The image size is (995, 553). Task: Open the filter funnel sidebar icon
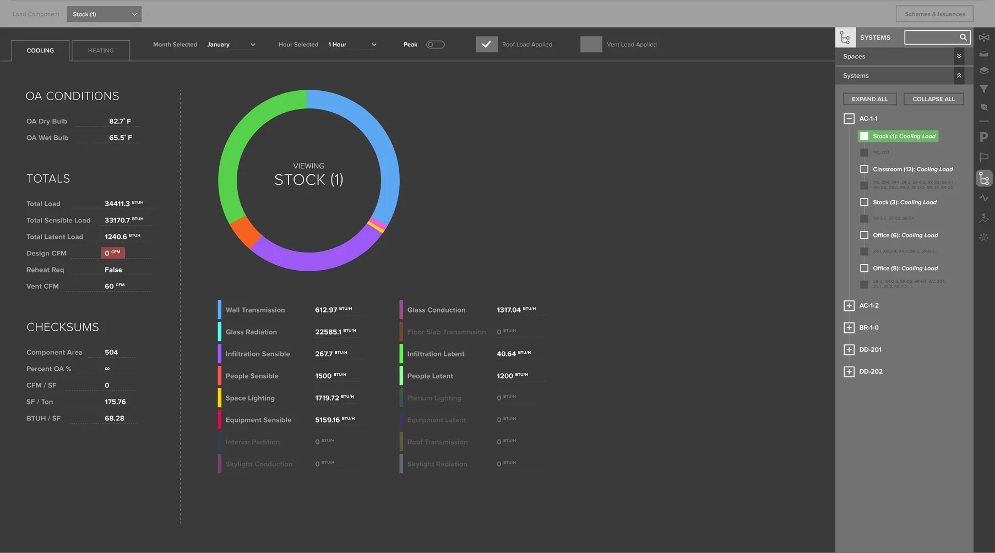(984, 89)
